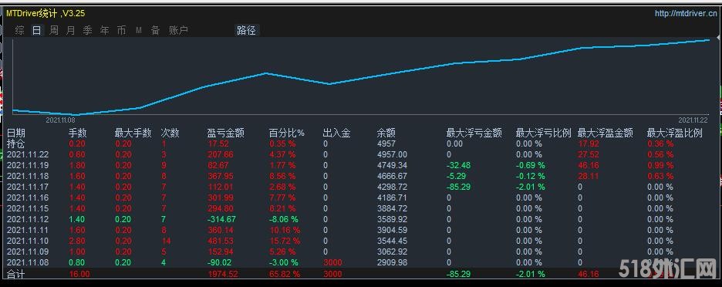722x287 pixels.
Task: Click the percentage value 15.72 %
Action: [x=284, y=241]
